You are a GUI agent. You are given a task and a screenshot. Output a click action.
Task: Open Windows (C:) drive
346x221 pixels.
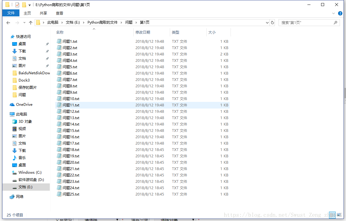click(30, 172)
